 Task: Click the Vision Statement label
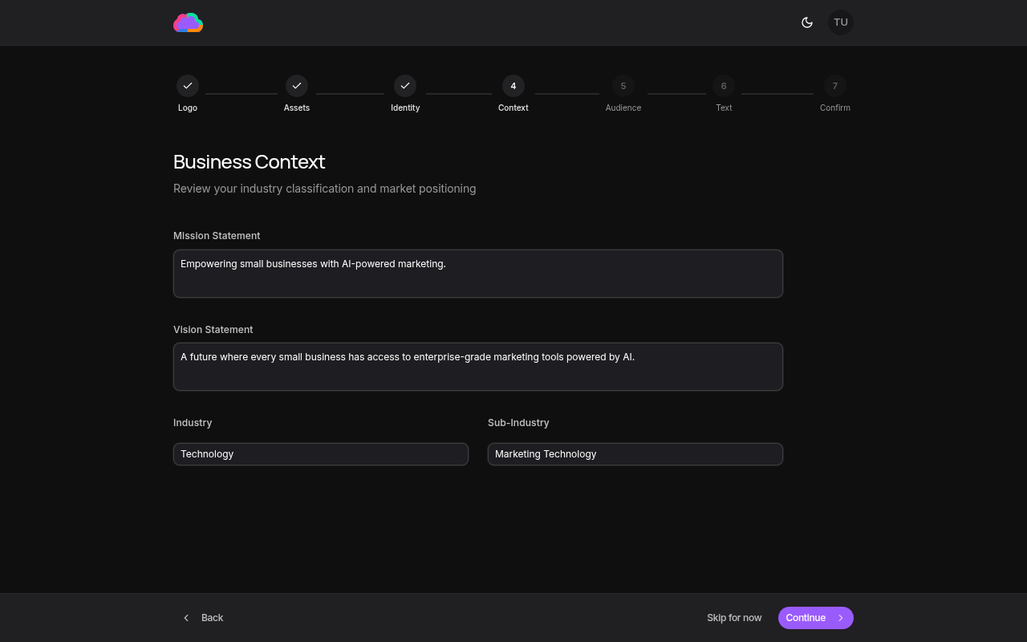pyautogui.click(x=213, y=330)
